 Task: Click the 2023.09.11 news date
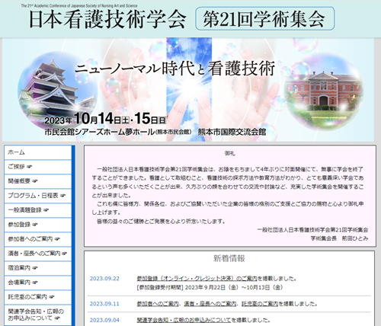(104, 304)
